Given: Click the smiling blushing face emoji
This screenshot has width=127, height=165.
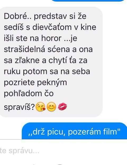Looking at the screenshot, I should point(51,106).
